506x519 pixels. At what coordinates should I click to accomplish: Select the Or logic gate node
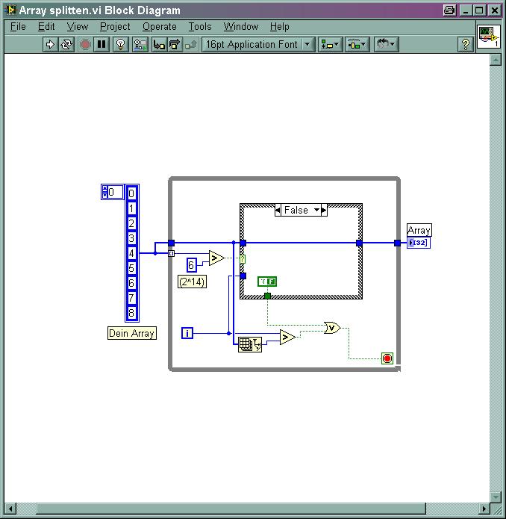coord(332,328)
